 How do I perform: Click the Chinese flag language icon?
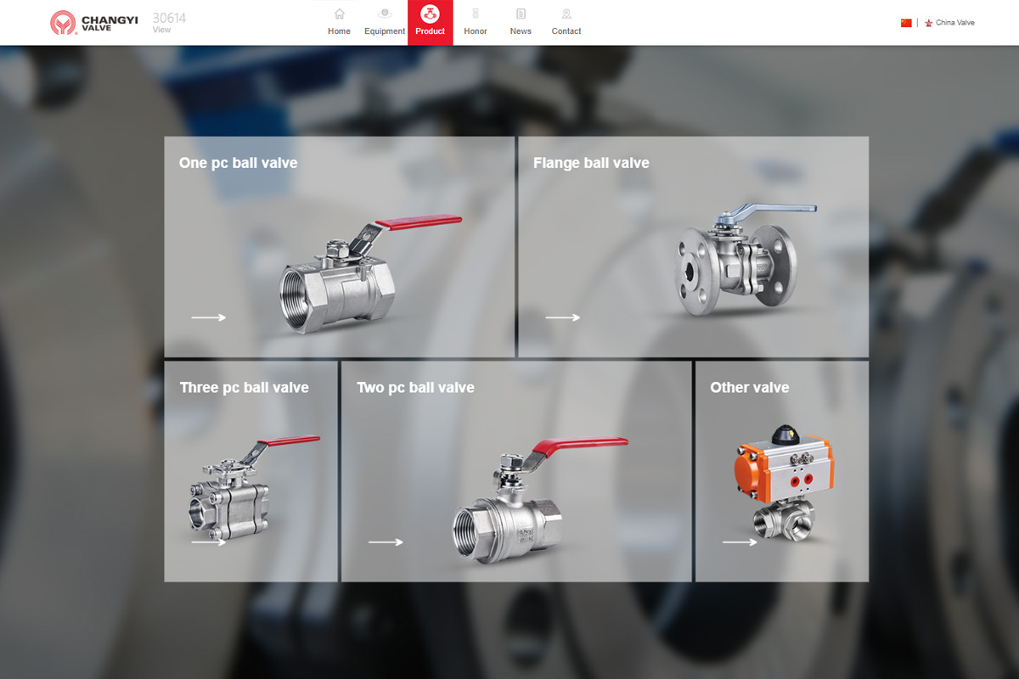(906, 23)
